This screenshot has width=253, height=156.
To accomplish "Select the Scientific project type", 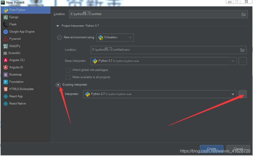I will click(x=17, y=53).
